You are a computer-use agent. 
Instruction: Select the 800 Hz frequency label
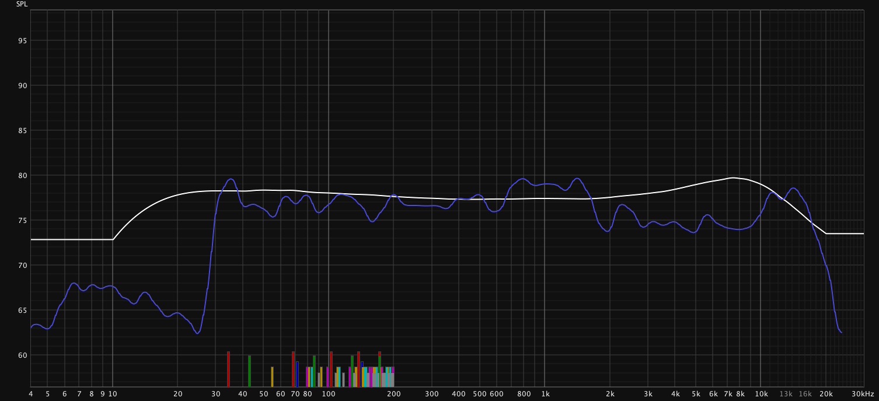(524, 394)
